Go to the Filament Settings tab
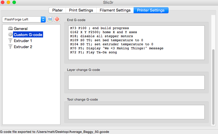 click(115, 10)
